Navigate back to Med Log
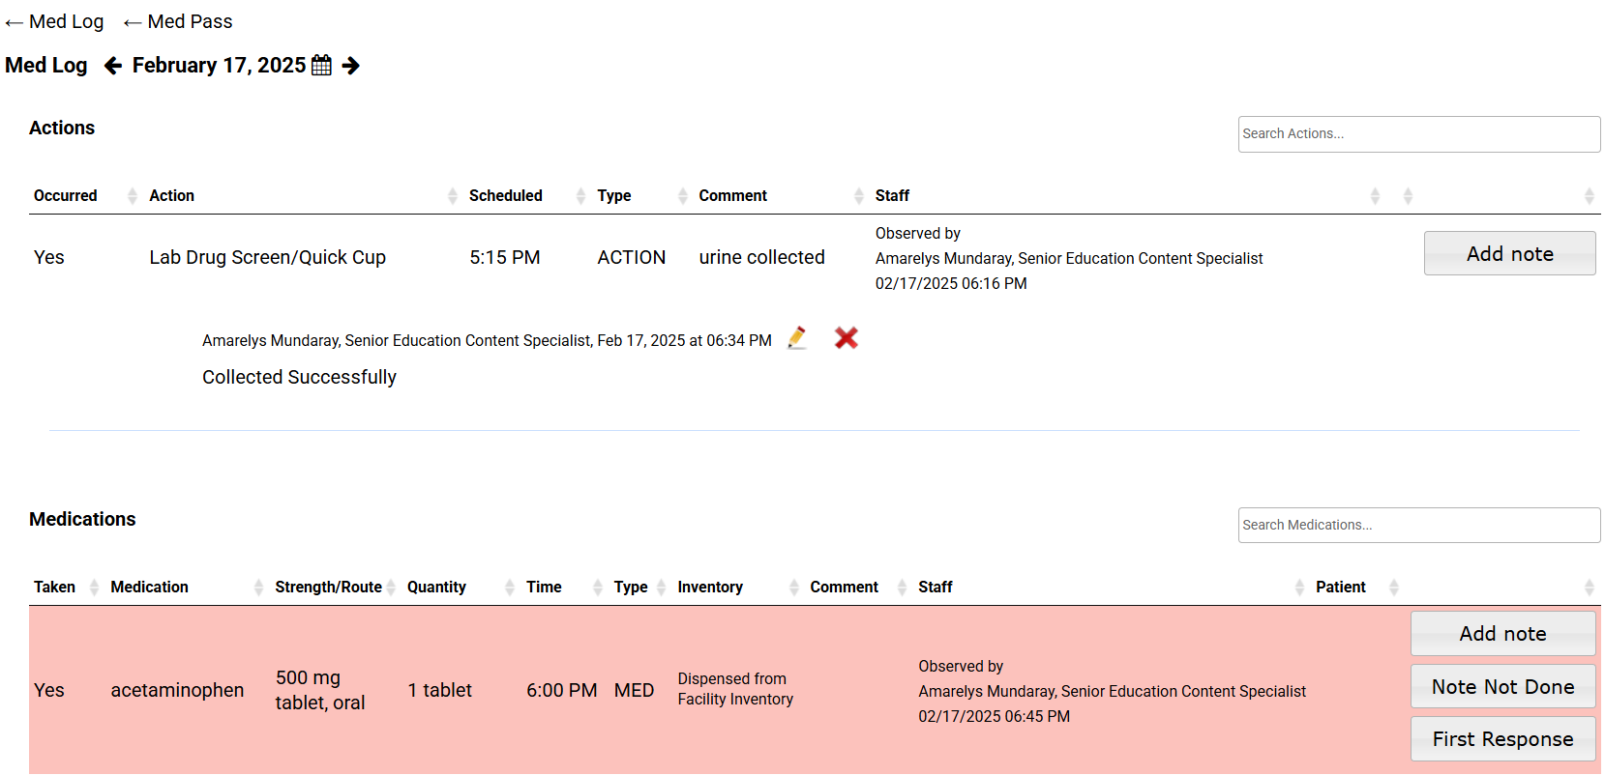Image resolution: width=1605 pixels, height=775 pixels. point(55,22)
